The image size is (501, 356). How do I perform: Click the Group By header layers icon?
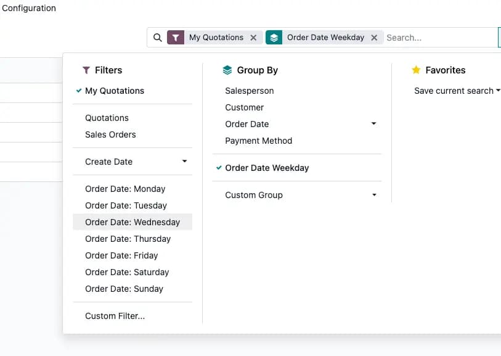click(x=227, y=70)
